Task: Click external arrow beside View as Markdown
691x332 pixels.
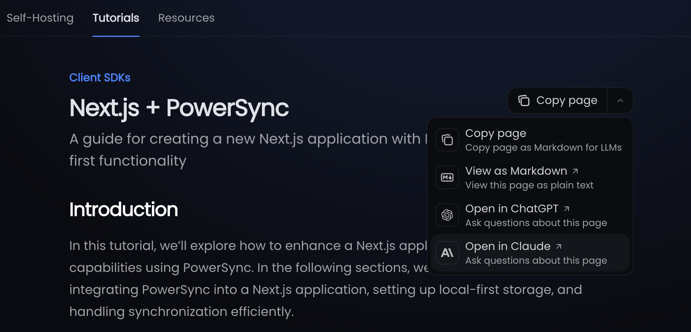Action: point(575,171)
